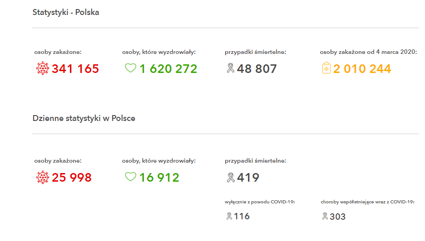Click the daily deaths number 419
Screen dimensions: 425x241
(248, 178)
